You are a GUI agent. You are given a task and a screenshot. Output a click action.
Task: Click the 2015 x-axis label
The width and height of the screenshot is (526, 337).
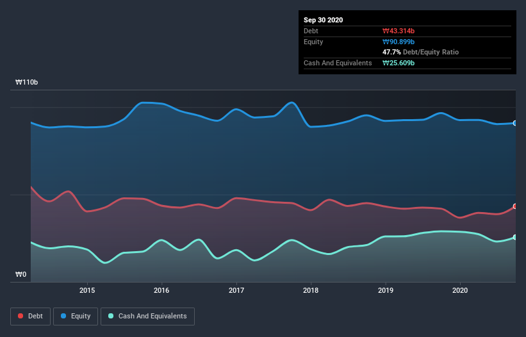click(x=87, y=290)
